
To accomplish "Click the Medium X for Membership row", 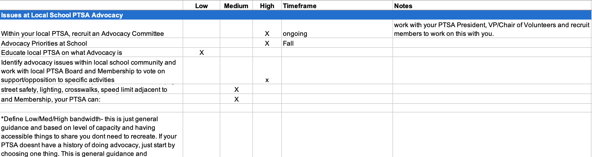I will (x=237, y=99).
